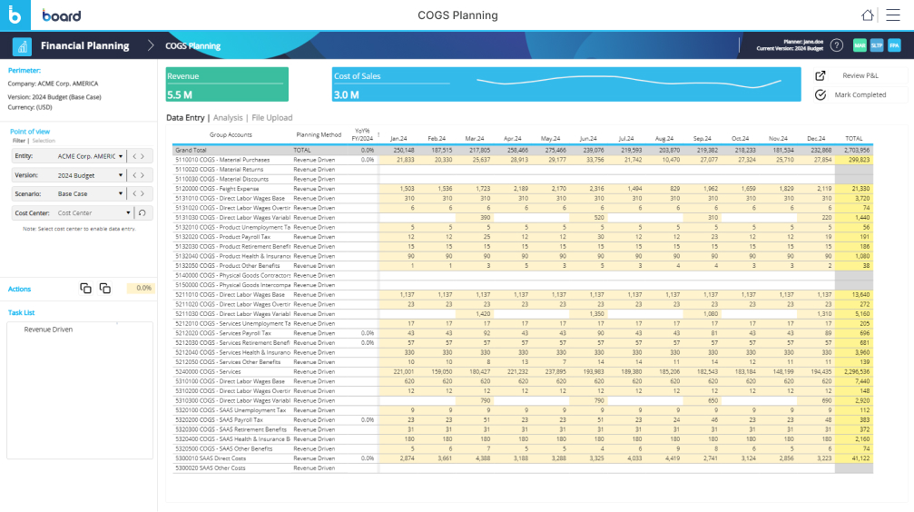Open the SLTP module badge
Viewport: 914px width, 512px height.
pos(877,45)
